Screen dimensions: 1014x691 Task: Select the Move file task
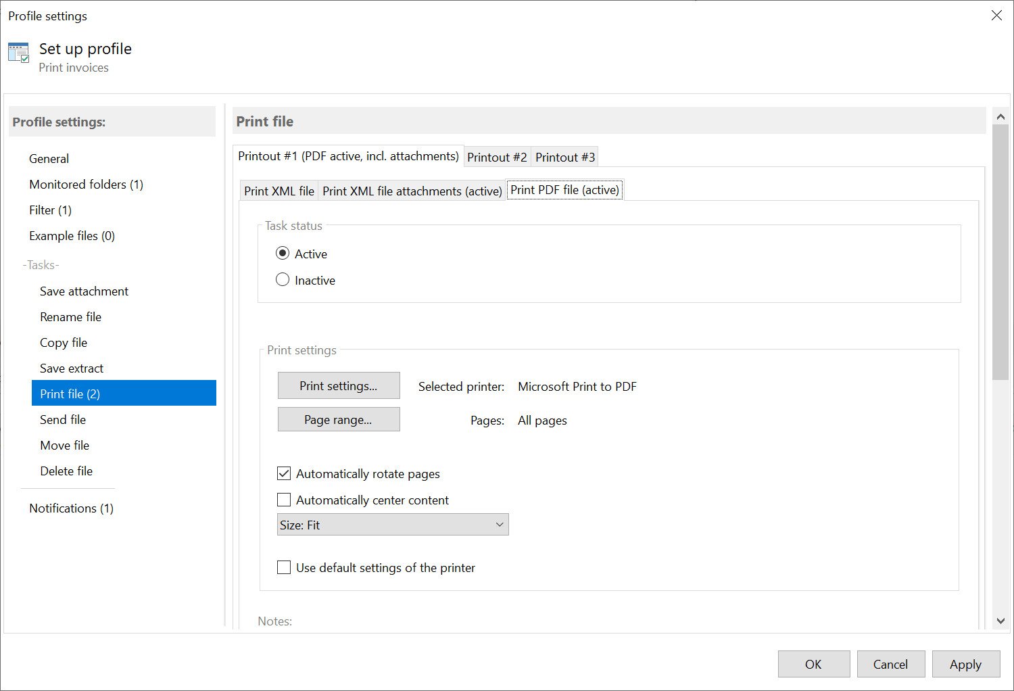click(x=64, y=446)
